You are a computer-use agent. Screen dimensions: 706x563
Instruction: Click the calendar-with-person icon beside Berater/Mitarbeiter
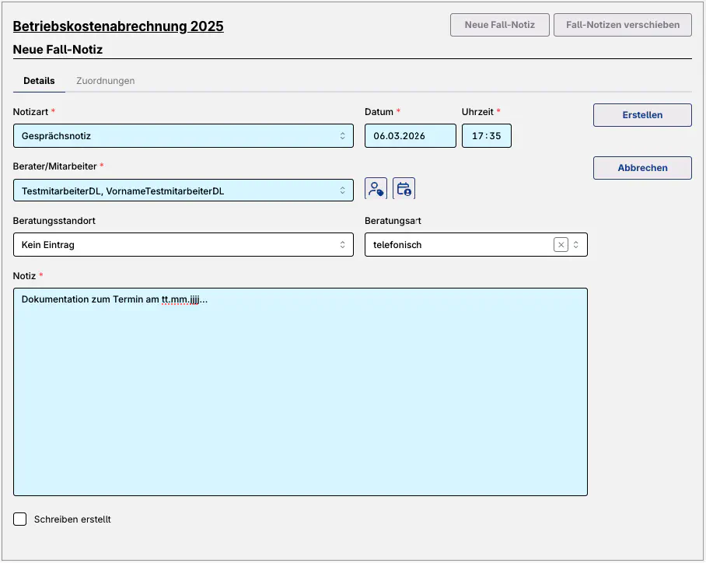pyautogui.click(x=404, y=189)
